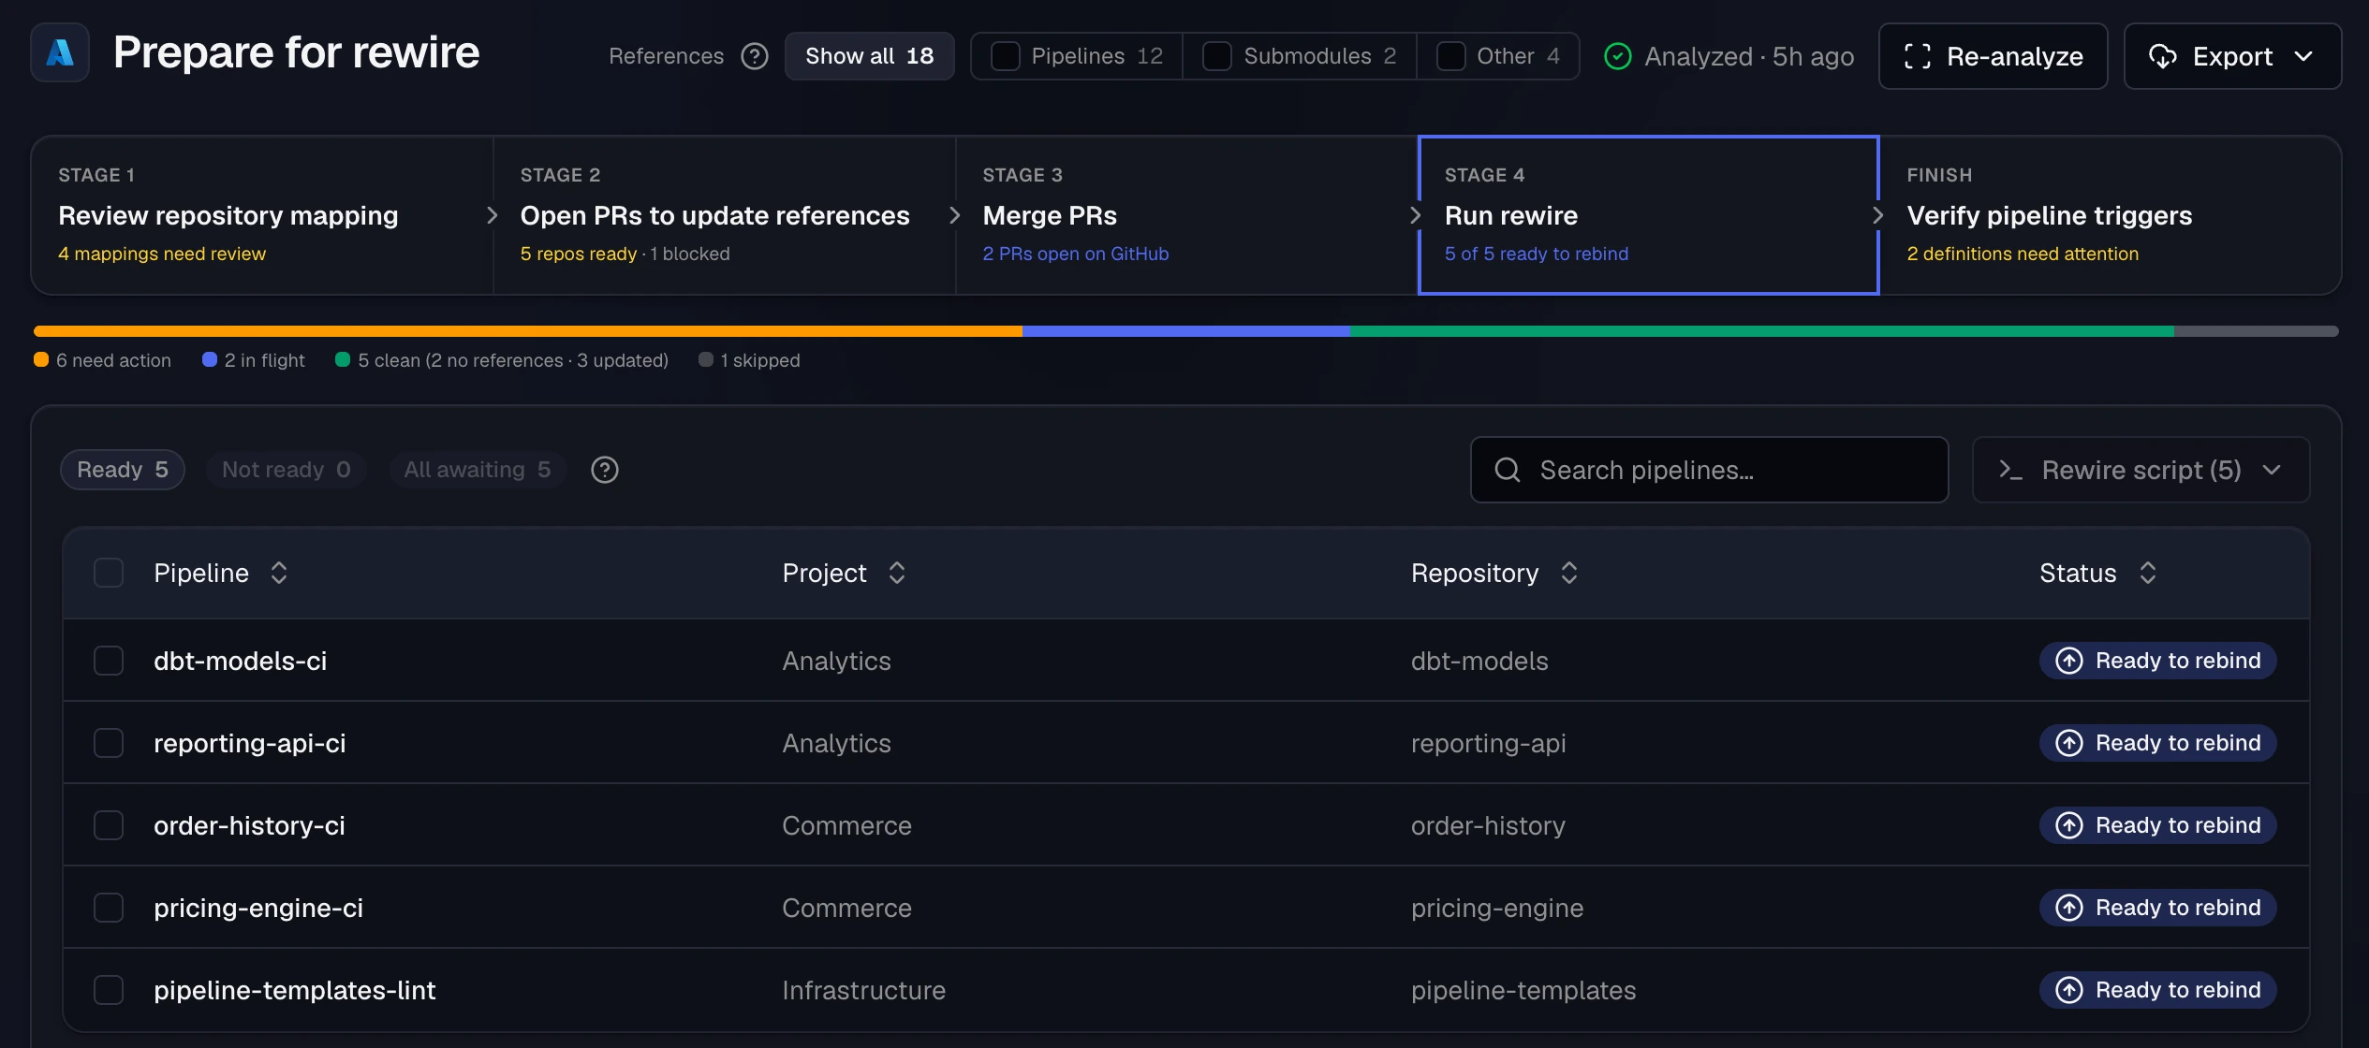Open Finish Verify pipeline triggers step
The width and height of the screenshot is (2369, 1048).
pos(2111,215)
